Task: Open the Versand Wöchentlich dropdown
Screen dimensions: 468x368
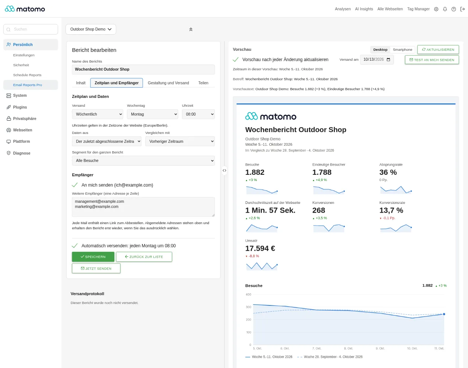Action: click(x=97, y=114)
